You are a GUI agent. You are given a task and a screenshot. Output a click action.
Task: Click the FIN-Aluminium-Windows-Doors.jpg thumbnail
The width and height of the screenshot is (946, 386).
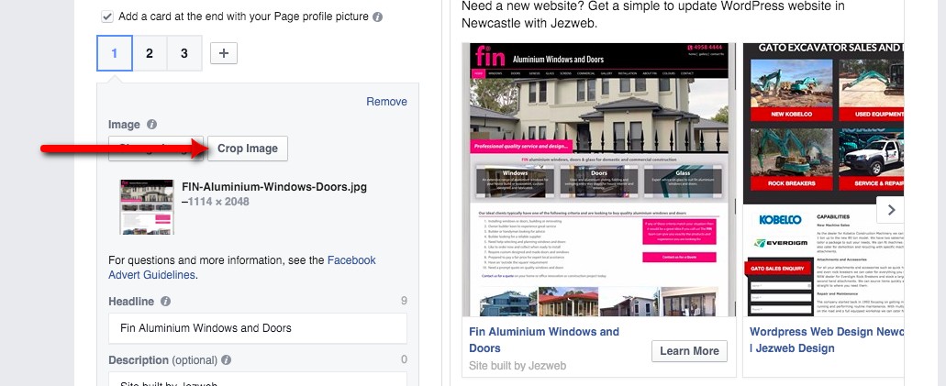click(x=147, y=207)
